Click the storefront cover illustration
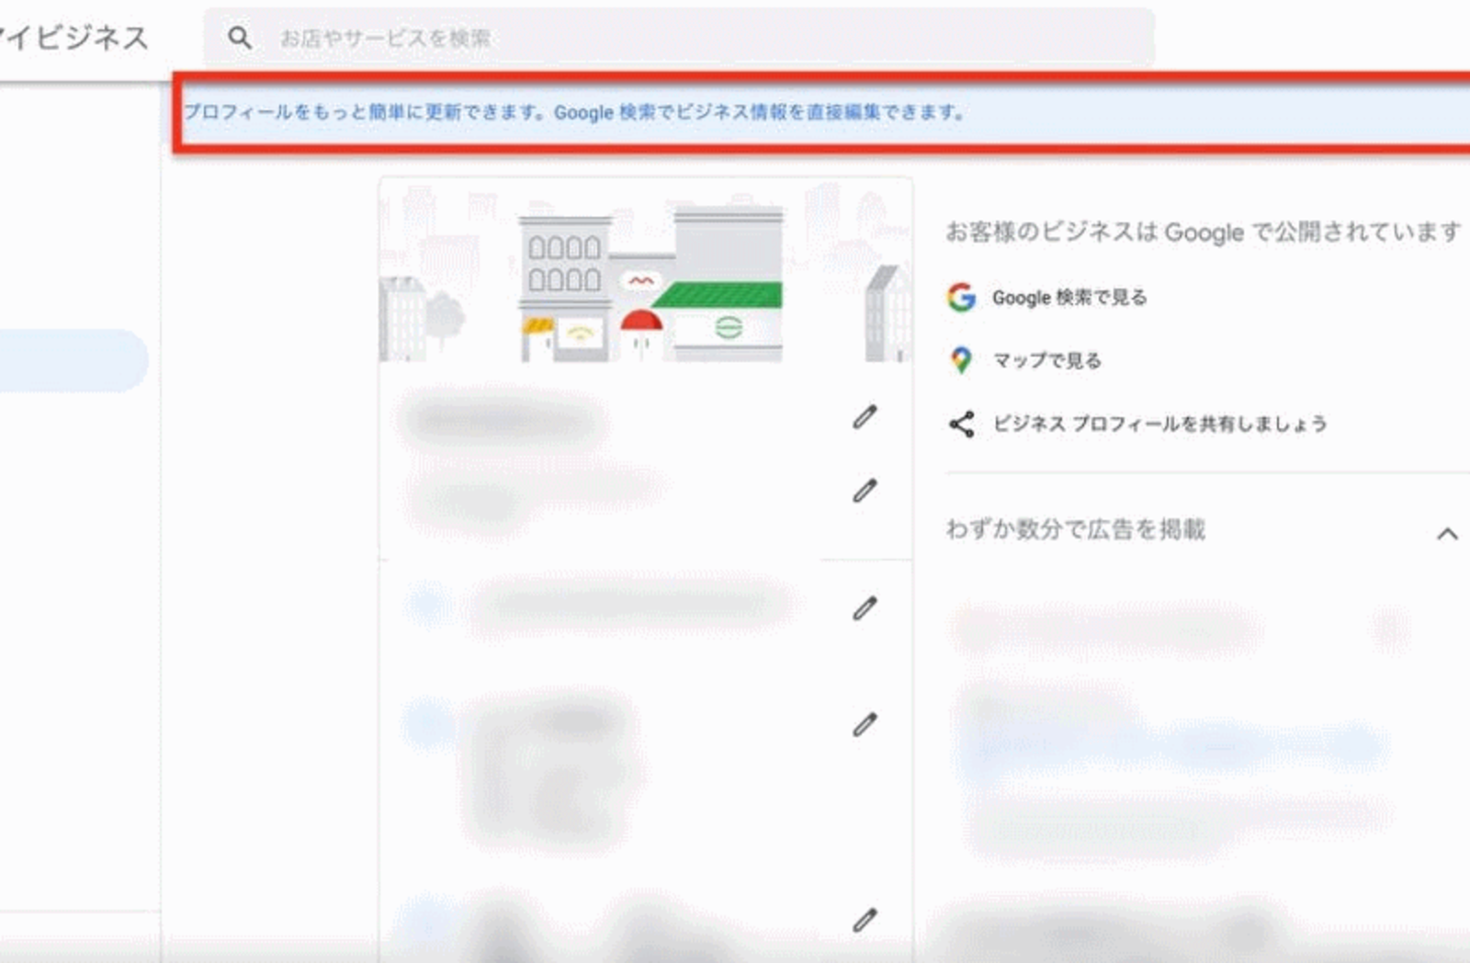The height and width of the screenshot is (963, 1470). coord(643,276)
